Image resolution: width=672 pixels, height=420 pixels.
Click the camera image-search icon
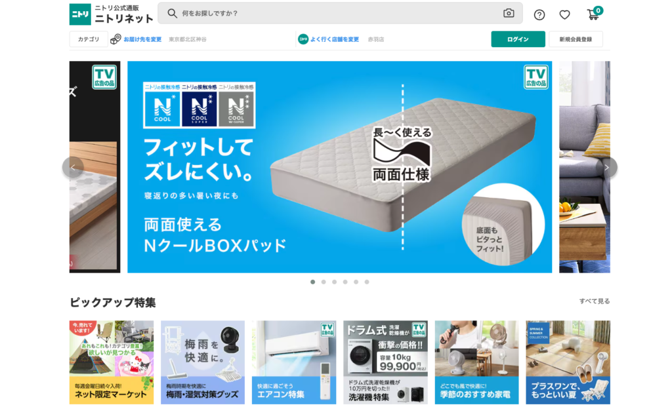coord(509,13)
